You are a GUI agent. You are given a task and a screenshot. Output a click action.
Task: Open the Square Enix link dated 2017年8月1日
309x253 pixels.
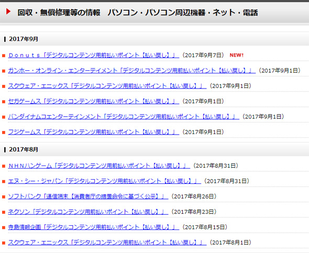[x=107, y=243]
